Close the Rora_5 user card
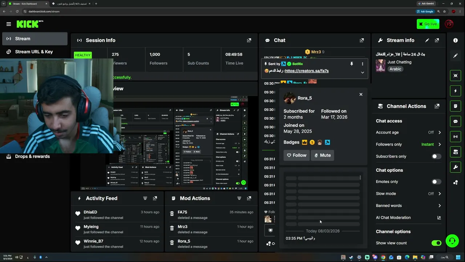465x262 pixels. [361, 94]
